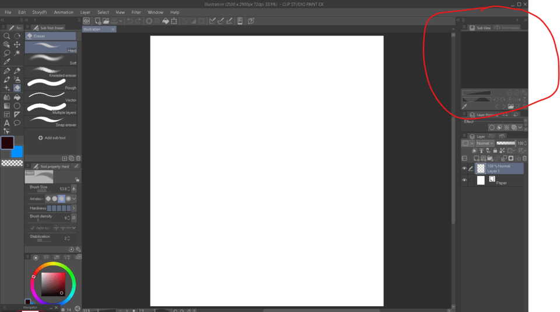Viewport: 560px width, 312px height.
Task: Select the Frame border tool
Action: click(6, 114)
